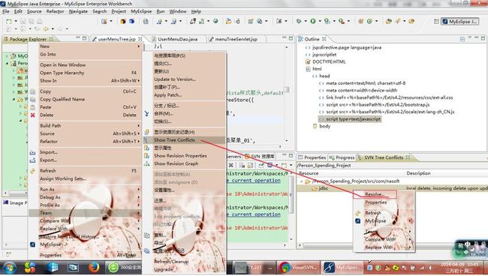This screenshot has height=276, width=488.
Task: Choose Build Path in context menu
Action: (x=85, y=125)
